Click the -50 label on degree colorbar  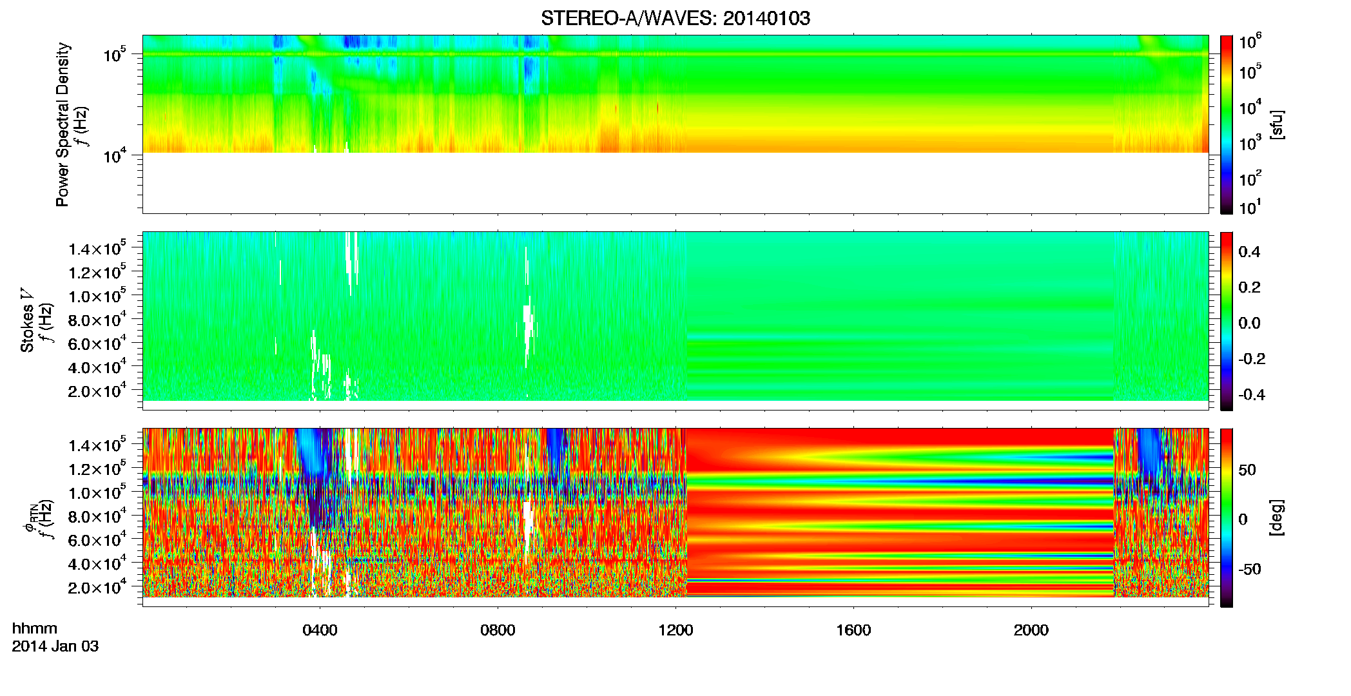pyautogui.click(x=1250, y=570)
